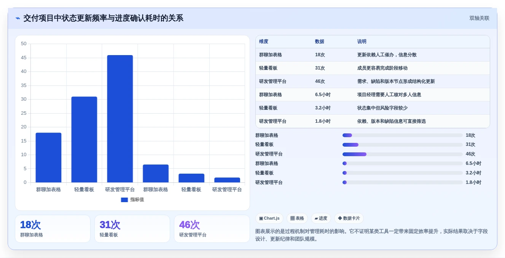Click the 1.8小时 progress bar
The image size is (505, 258).
(x=403, y=182)
